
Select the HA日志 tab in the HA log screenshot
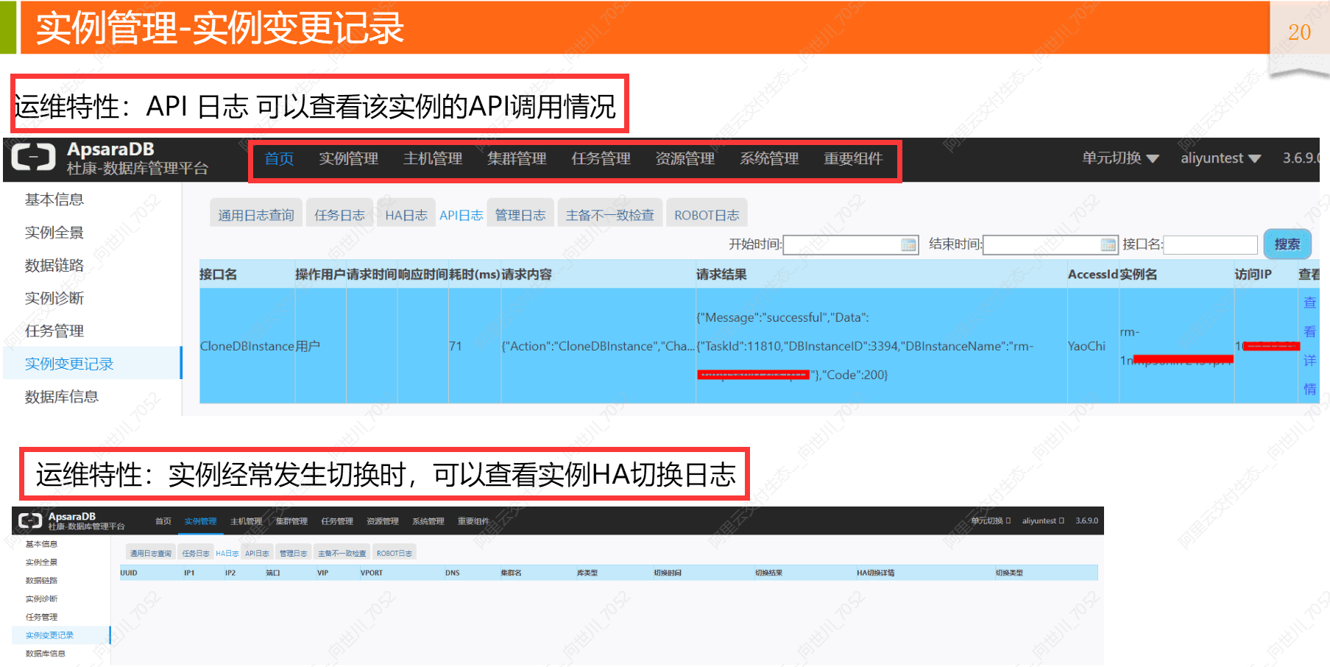click(227, 553)
